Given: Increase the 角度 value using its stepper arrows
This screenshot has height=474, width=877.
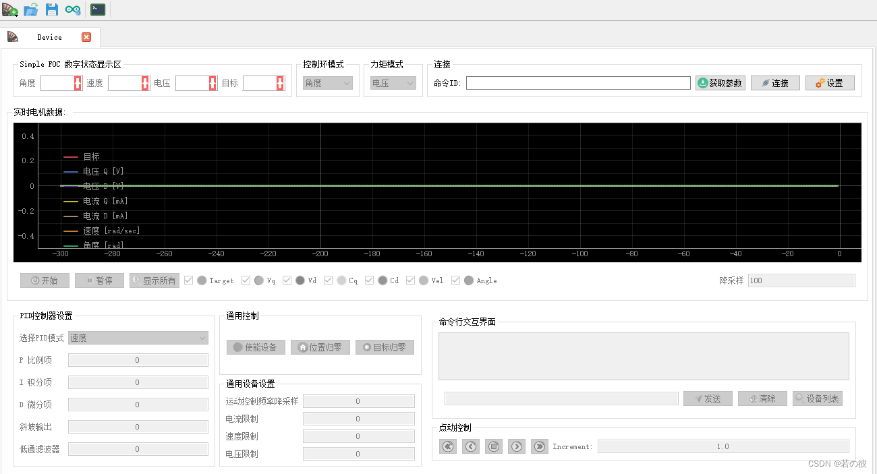Looking at the screenshot, I should pyautogui.click(x=76, y=82).
